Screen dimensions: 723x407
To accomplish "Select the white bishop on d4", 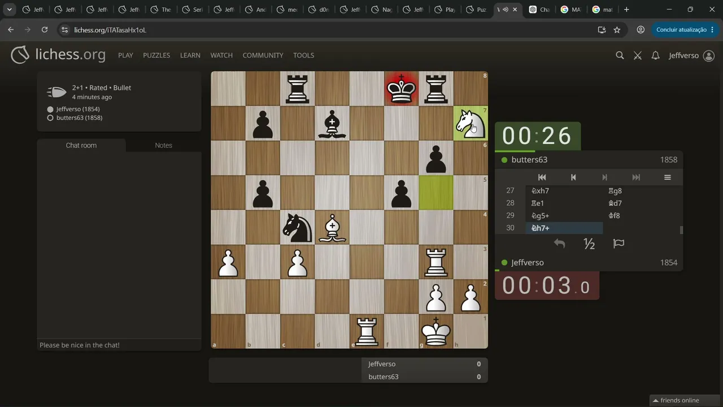I will 332,227.
